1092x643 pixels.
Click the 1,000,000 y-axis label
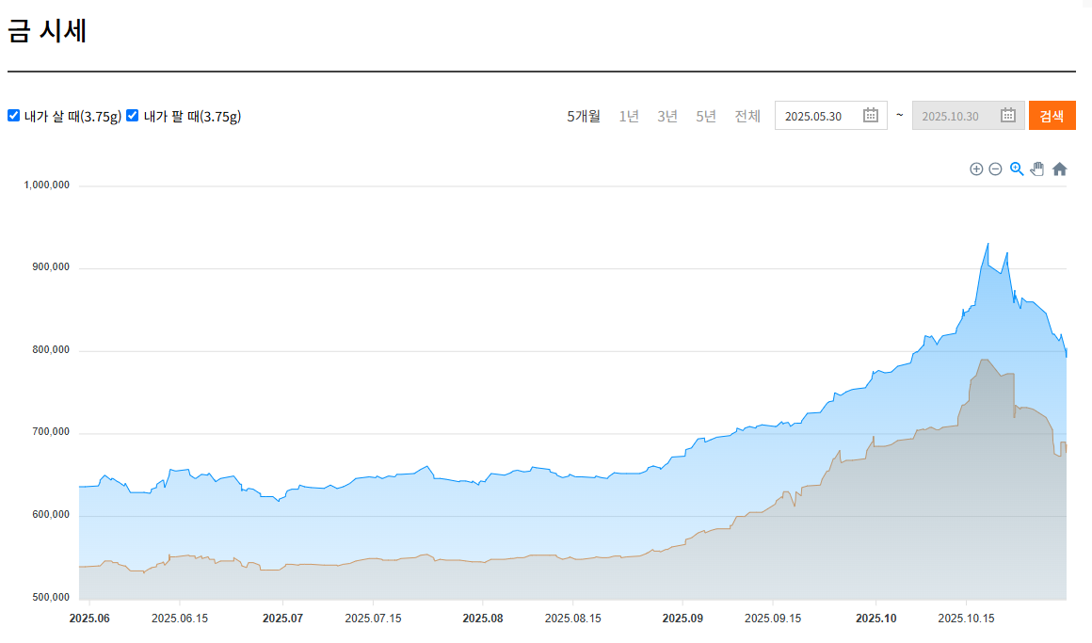coord(47,185)
